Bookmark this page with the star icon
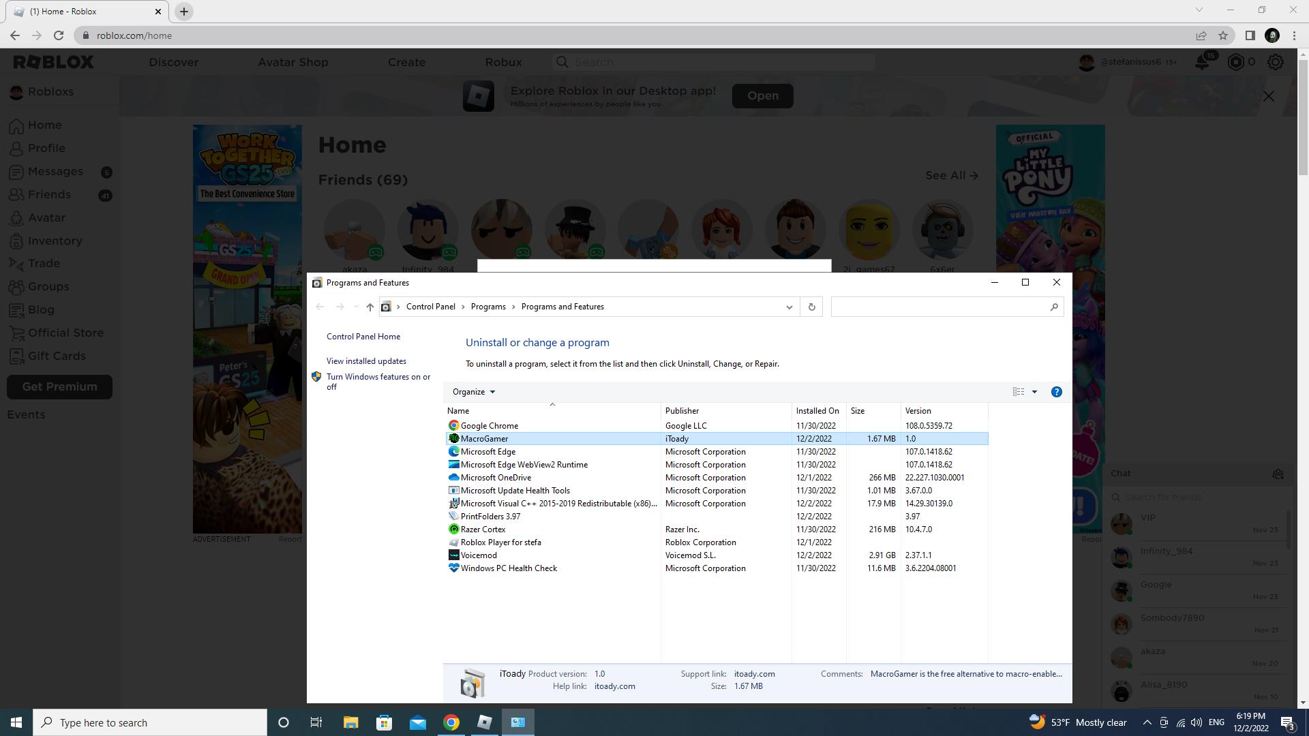This screenshot has height=736, width=1309. point(1223,35)
